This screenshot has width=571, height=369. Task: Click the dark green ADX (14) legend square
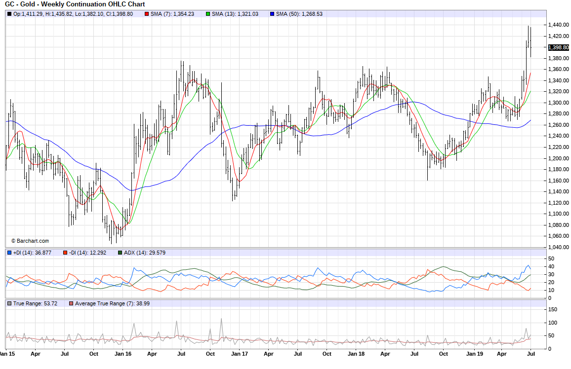(120, 253)
